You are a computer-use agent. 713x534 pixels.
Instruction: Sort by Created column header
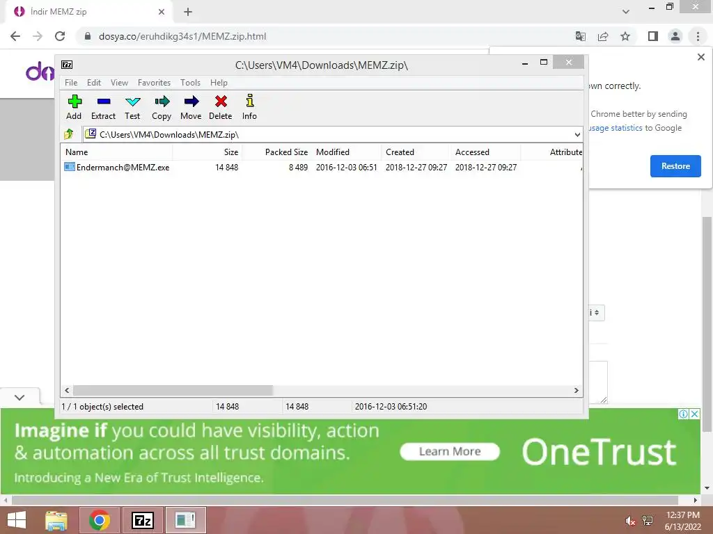click(x=416, y=152)
